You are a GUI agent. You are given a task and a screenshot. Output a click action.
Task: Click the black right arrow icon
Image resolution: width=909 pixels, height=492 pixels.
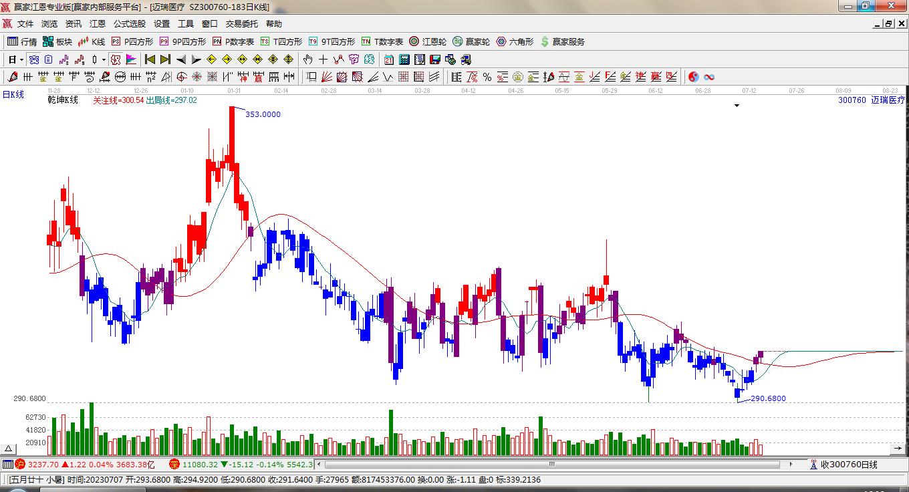click(x=196, y=59)
